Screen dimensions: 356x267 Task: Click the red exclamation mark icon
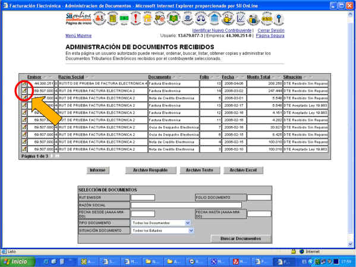(x=136, y=18)
